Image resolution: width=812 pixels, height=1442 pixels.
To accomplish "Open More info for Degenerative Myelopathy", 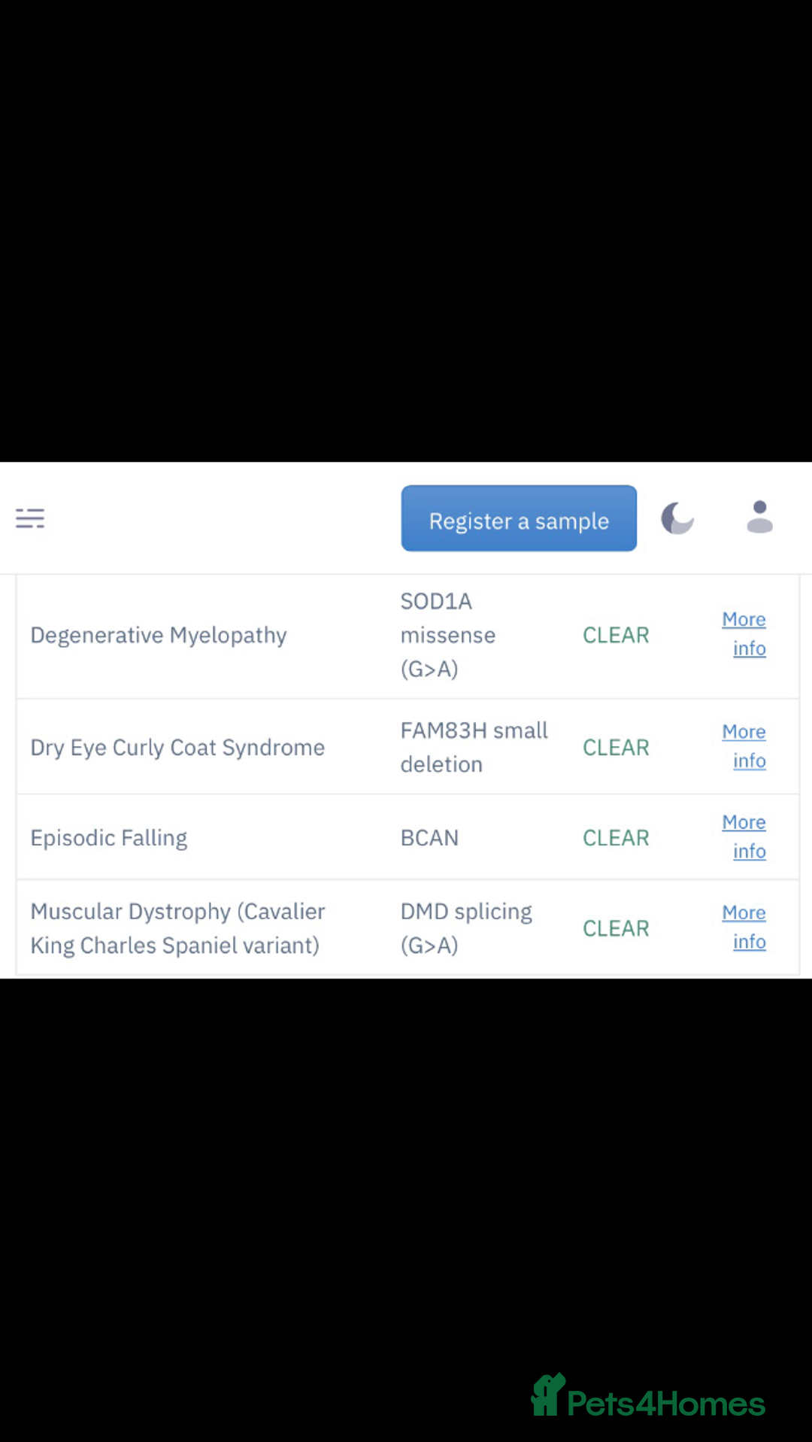I will click(744, 634).
